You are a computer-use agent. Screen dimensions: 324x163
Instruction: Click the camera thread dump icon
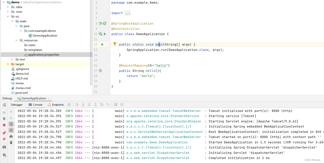[x=4, y=147]
